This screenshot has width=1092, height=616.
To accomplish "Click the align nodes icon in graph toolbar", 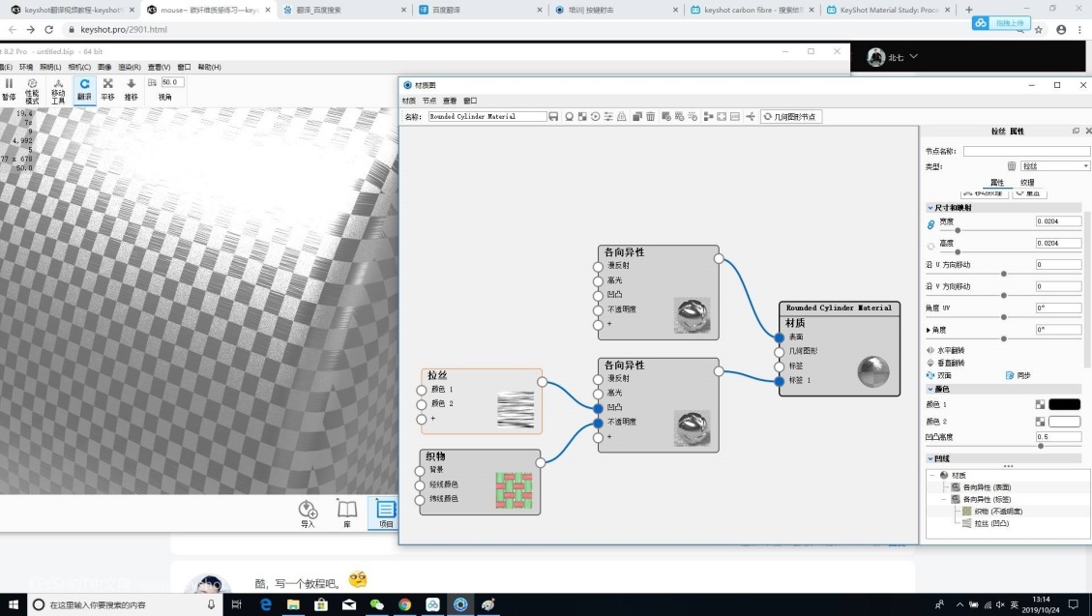I will (708, 117).
